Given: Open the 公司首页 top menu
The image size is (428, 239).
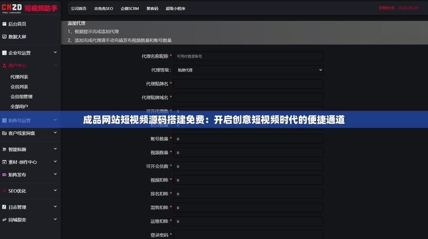Looking at the screenshot, I should point(78,9).
